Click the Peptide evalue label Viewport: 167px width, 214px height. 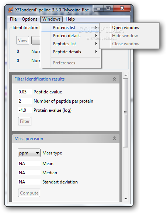coord(48,92)
